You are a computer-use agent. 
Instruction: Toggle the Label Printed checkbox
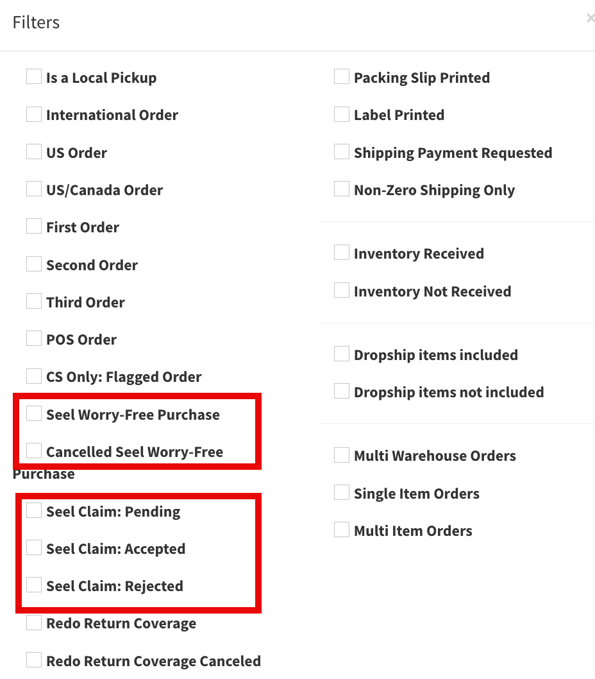(x=342, y=114)
